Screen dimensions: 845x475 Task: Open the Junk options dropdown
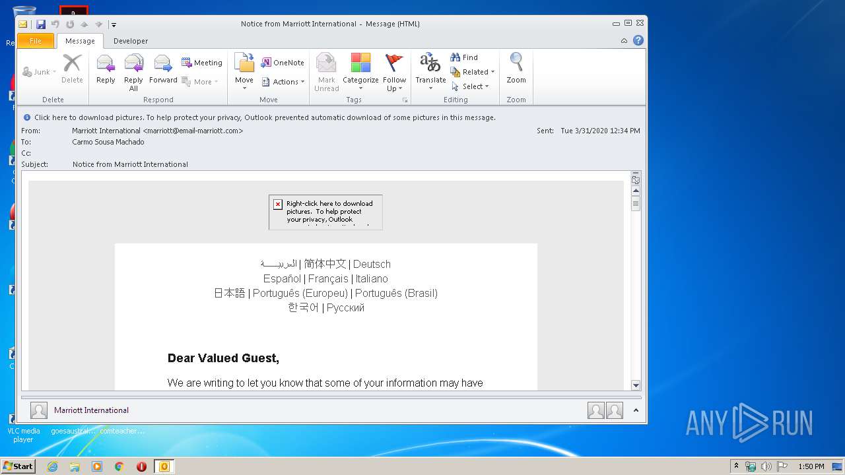click(40, 72)
